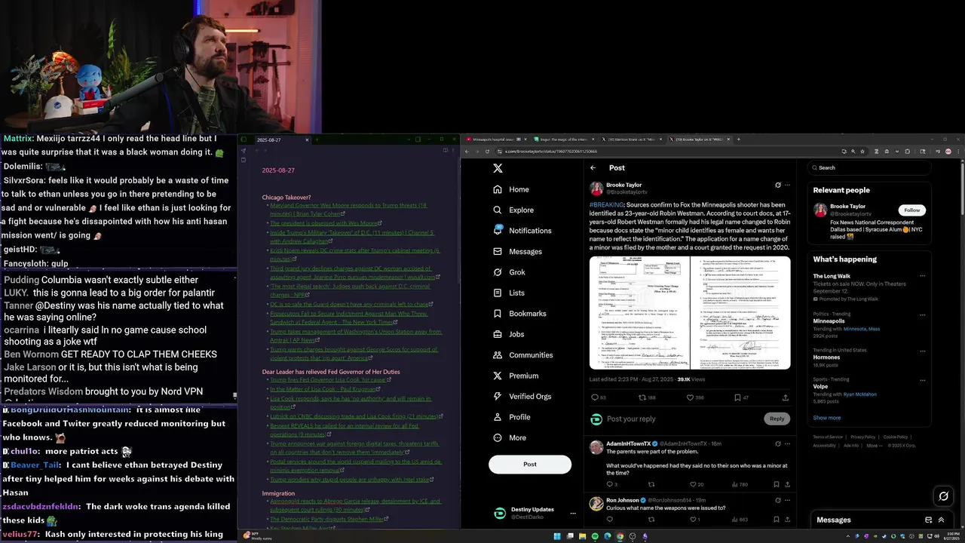
Task: Open the court document image thumbnail
Action: [690, 313]
